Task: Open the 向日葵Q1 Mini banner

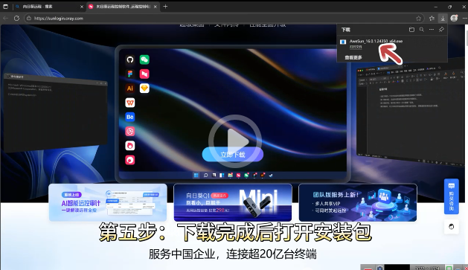Action: click(x=232, y=202)
